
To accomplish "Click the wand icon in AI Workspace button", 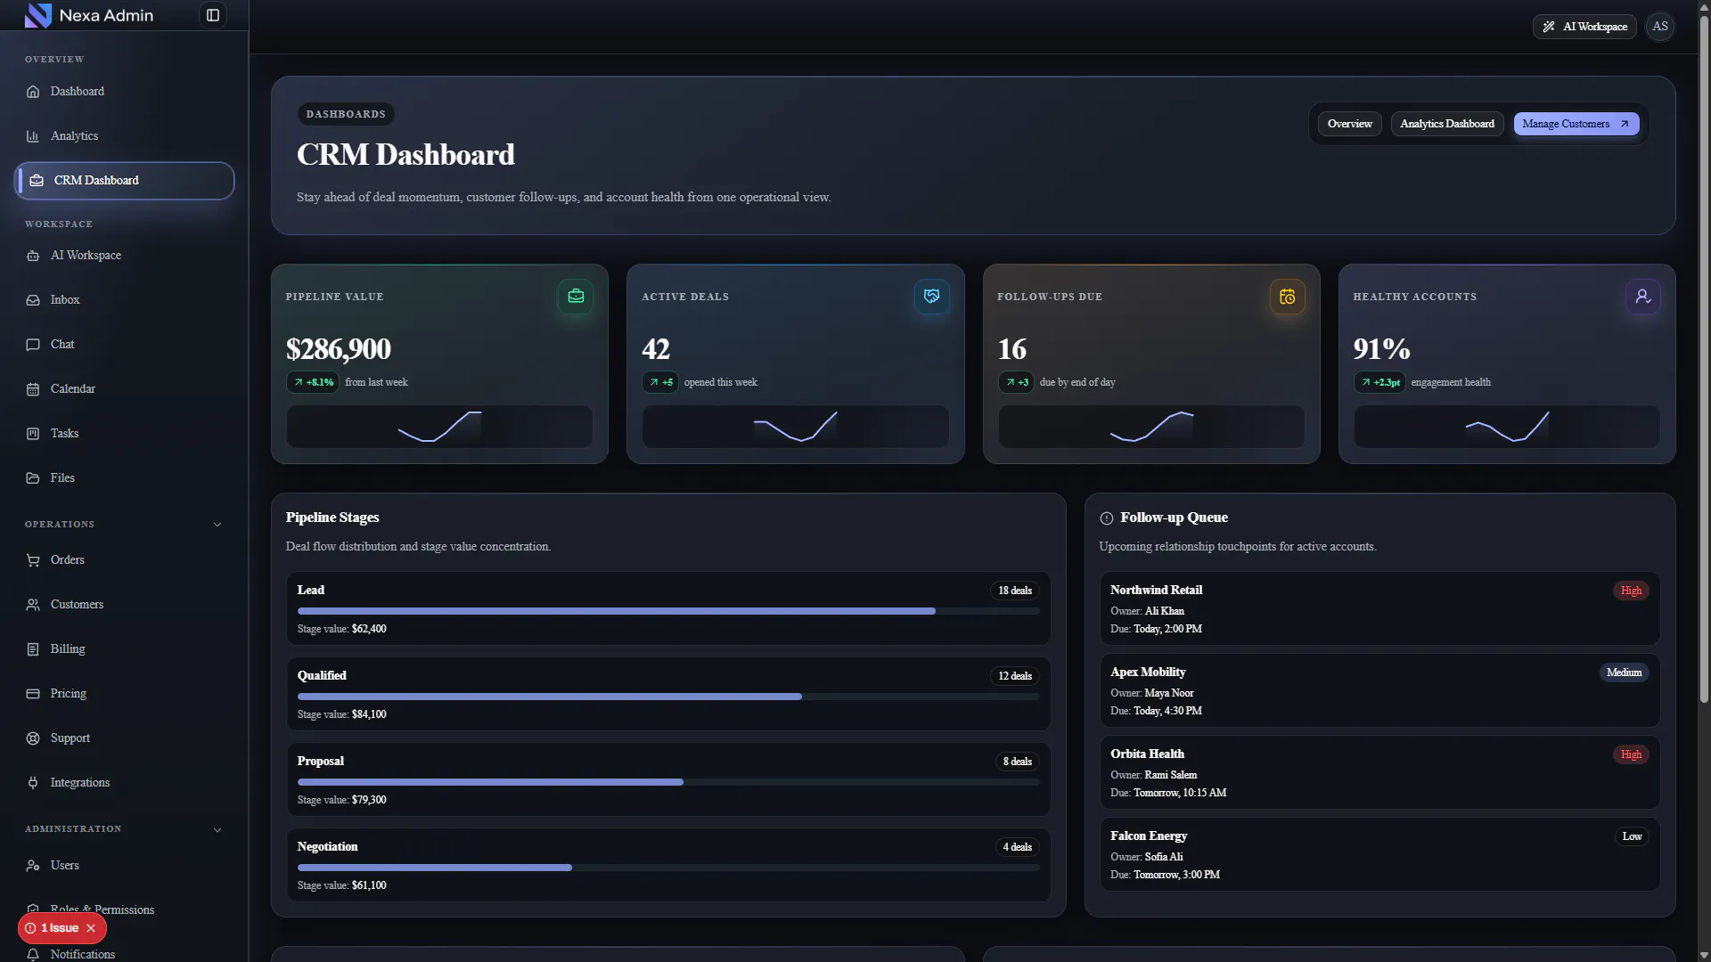I will coord(1549,27).
